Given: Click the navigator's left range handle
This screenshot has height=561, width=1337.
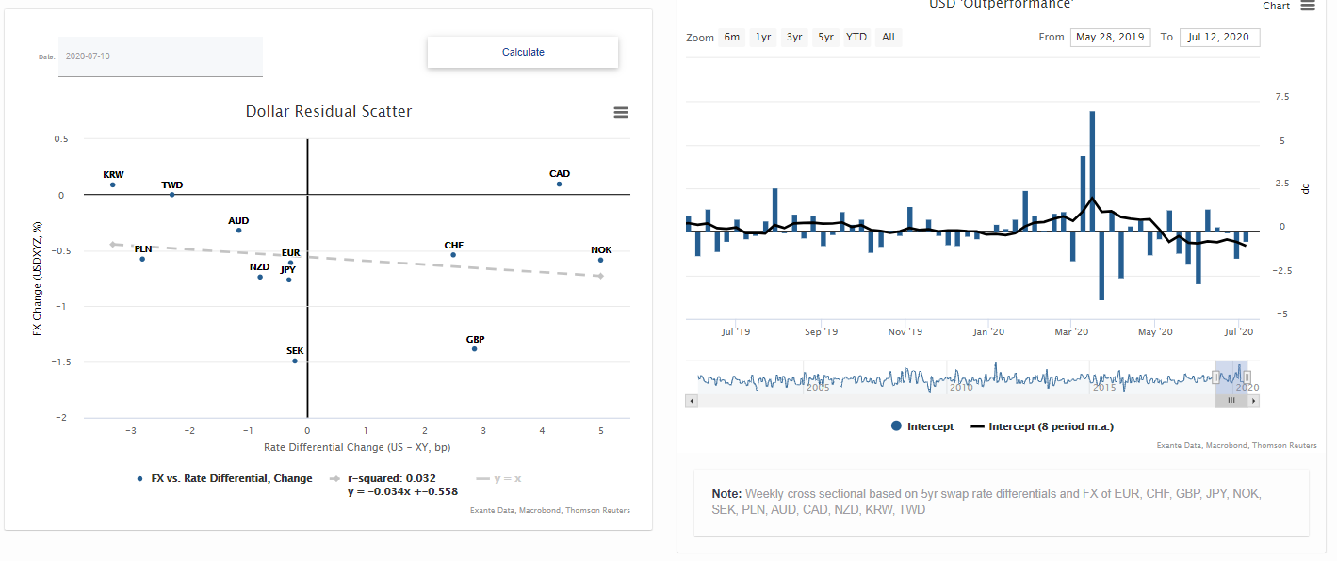Looking at the screenshot, I should coord(1215,377).
